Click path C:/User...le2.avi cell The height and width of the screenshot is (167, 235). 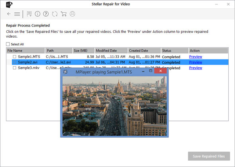(x=58, y=62)
